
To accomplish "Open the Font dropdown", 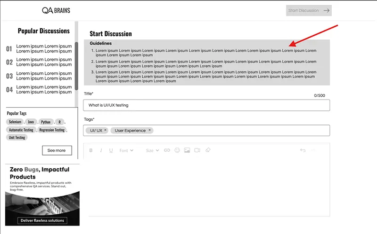I will point(126,150).
